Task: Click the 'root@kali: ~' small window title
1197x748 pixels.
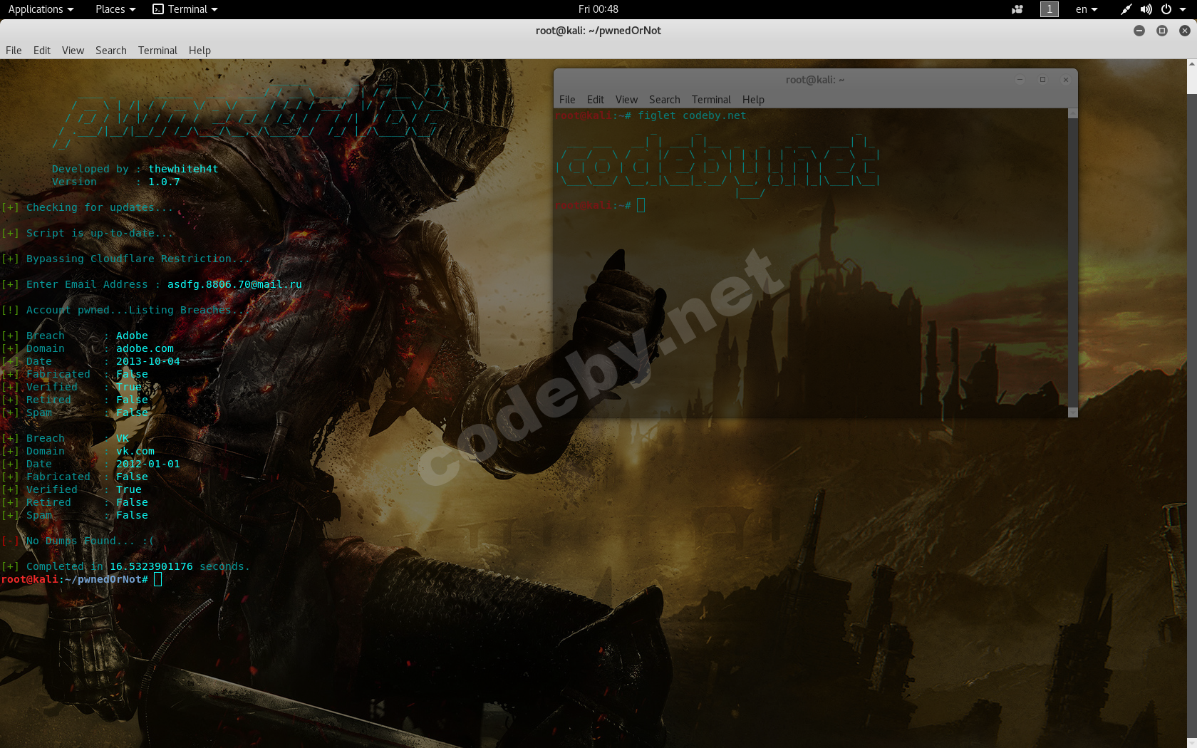Action: (815, 80)
